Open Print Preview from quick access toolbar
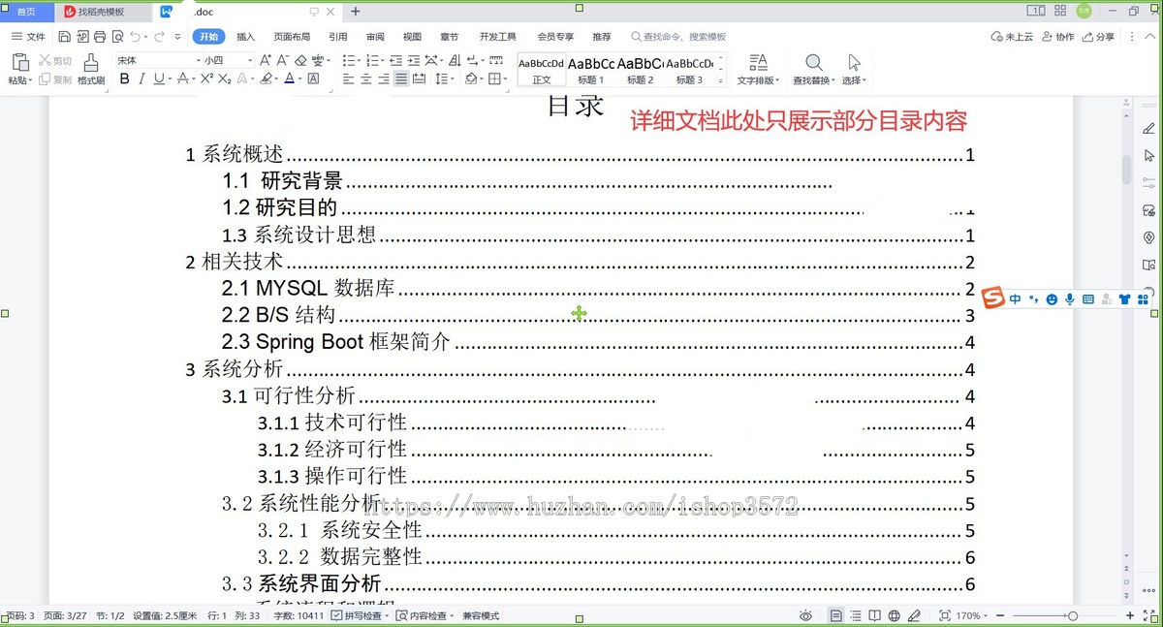The width and height of the screenshot is (1163, 627). (x=117, y=37)
